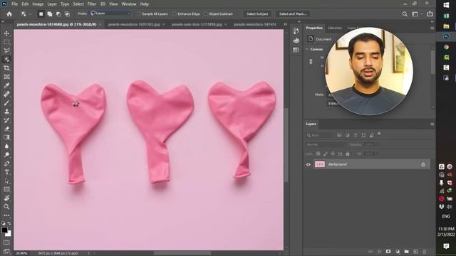Select the Zoom tool in toolbar
The height and width of the screenshot is (256, 456).
6,207
